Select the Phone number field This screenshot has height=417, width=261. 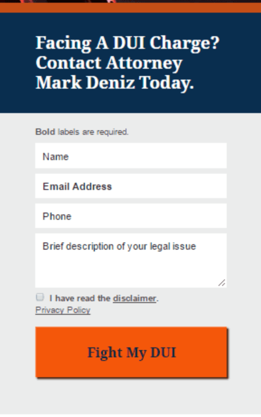point(130,216)
